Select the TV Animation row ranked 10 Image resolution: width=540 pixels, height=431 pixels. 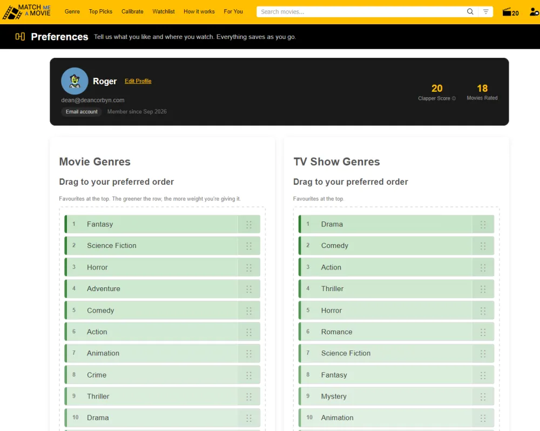coord(396,417)
